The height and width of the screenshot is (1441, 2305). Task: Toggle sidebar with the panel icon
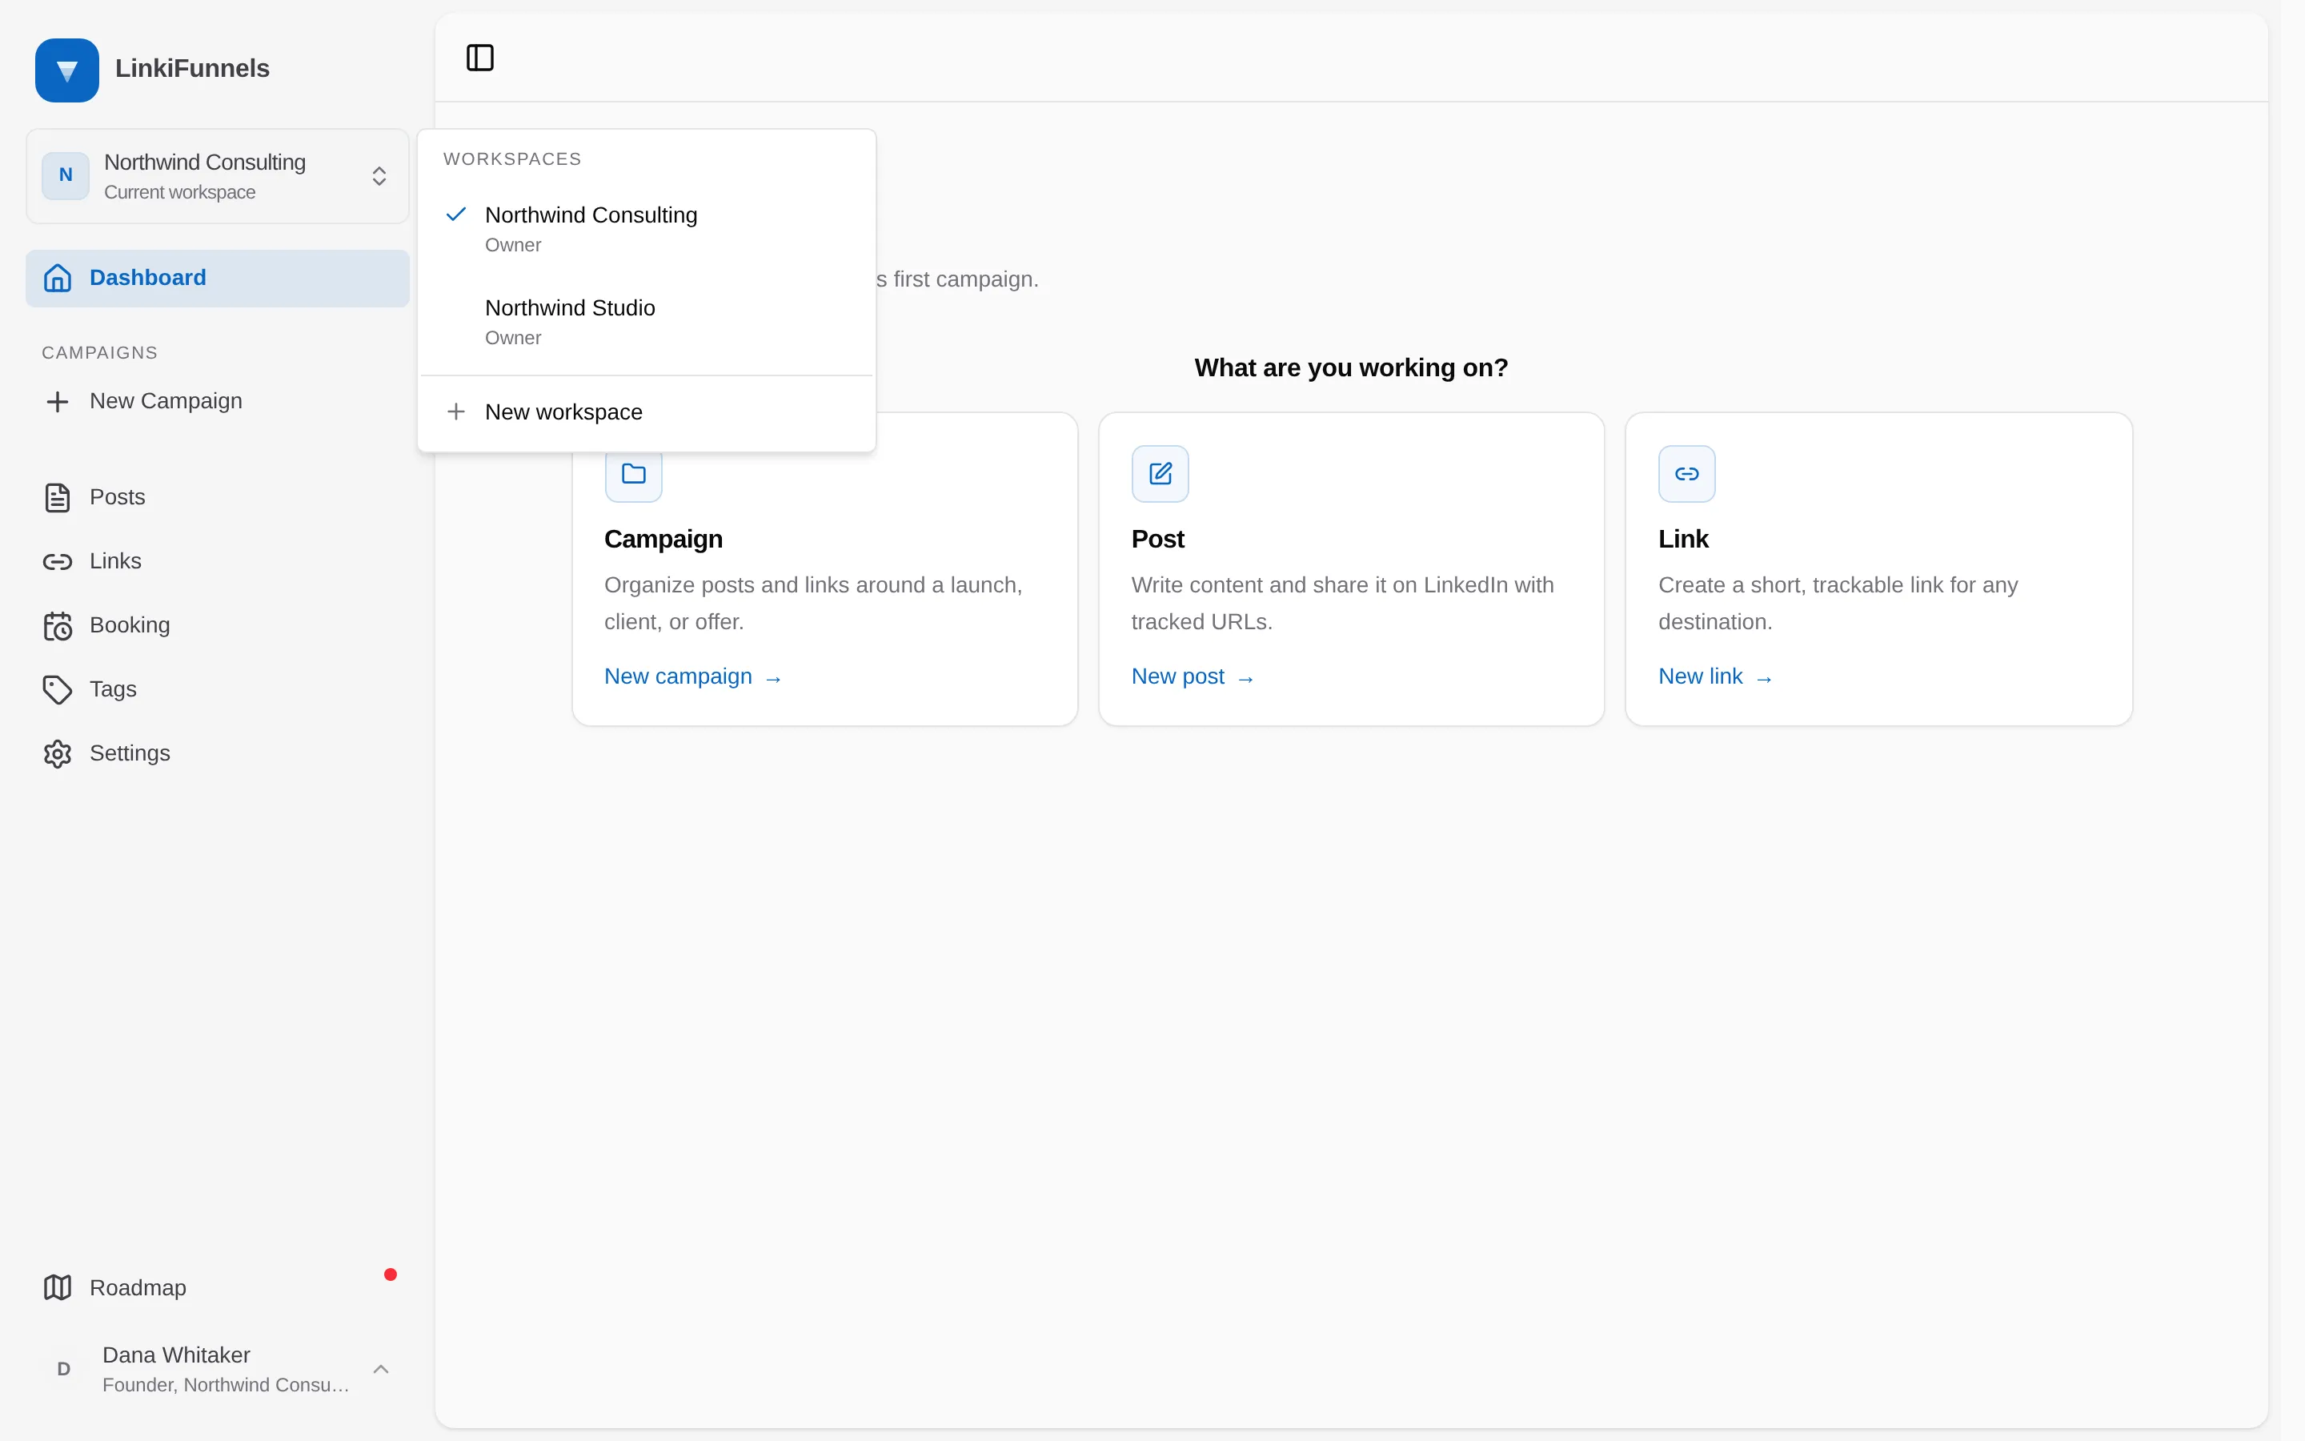[x=480, y=58]
